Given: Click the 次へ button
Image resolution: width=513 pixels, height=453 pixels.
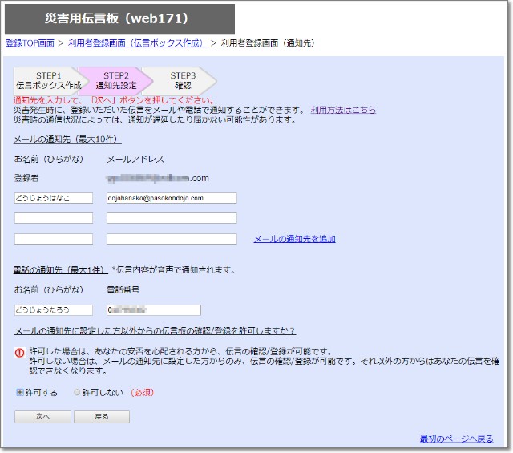Looking at the screenshot, I should click(42, 416).
